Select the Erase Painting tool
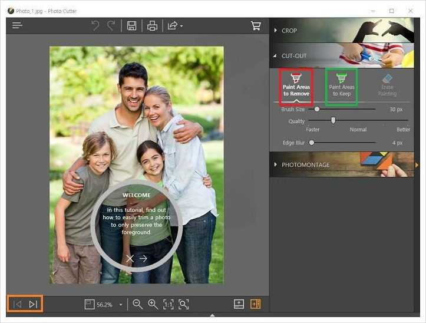 [387, 85]
